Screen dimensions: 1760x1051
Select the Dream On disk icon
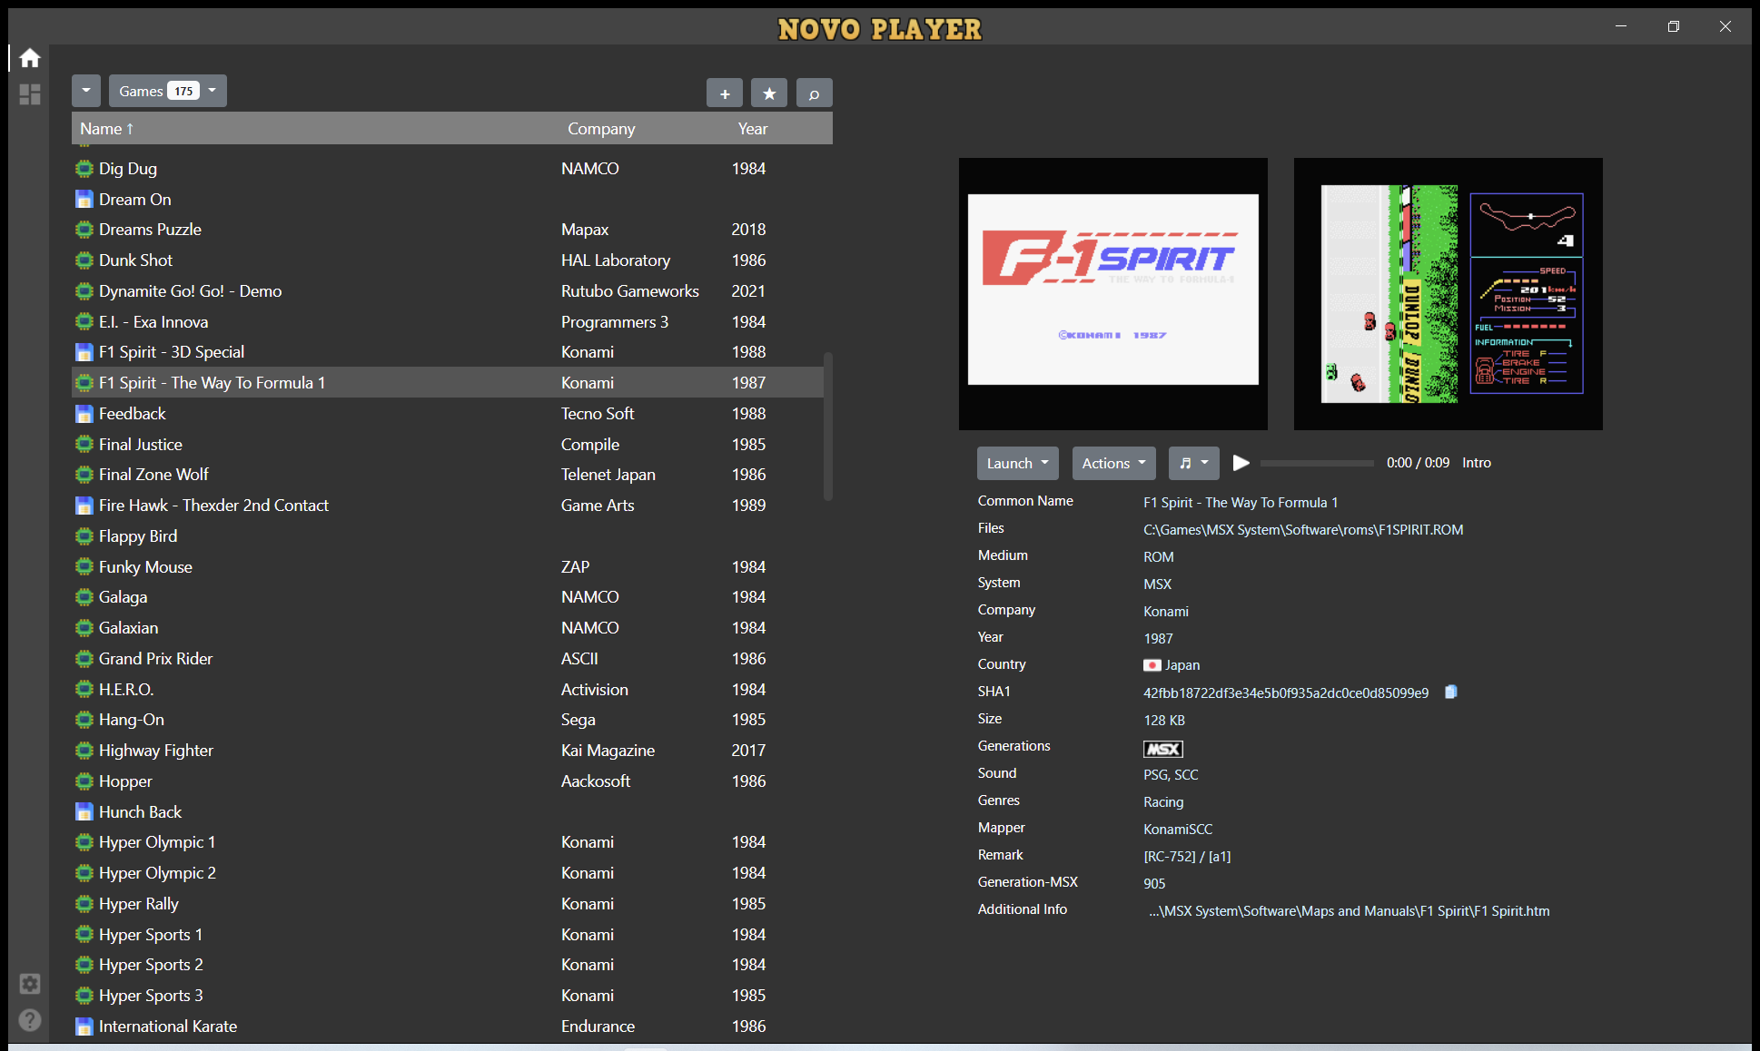tap(84, 200)
